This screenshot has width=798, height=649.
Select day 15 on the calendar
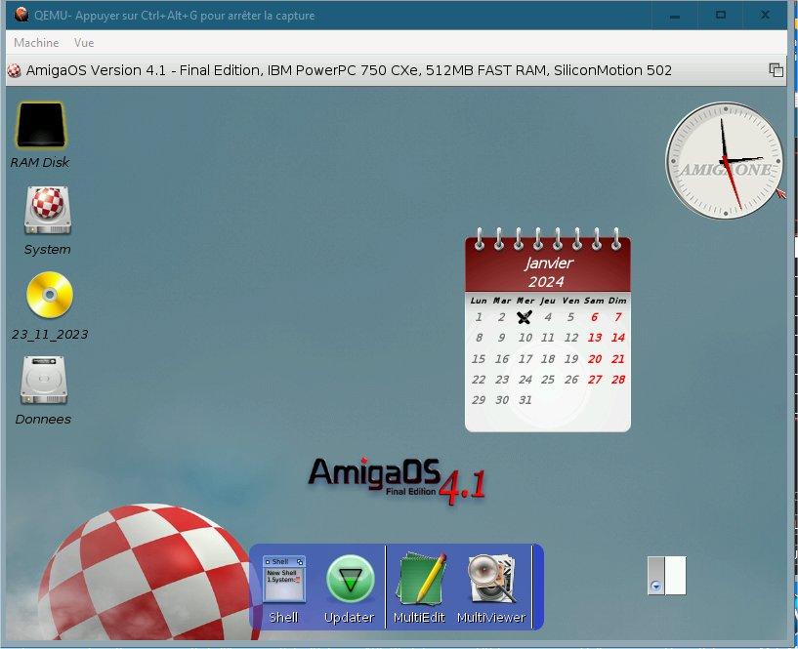(479, 359)
